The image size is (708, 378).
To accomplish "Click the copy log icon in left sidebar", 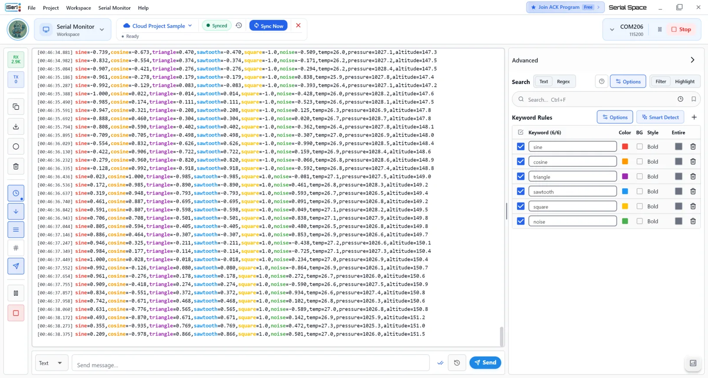I will click(16, 107).
